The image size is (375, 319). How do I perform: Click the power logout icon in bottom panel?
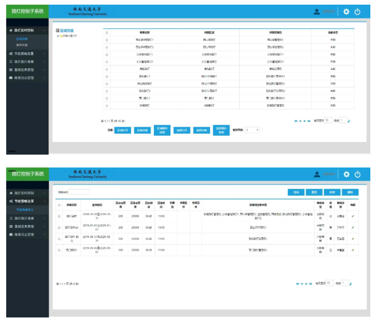[x=357, y=174]
